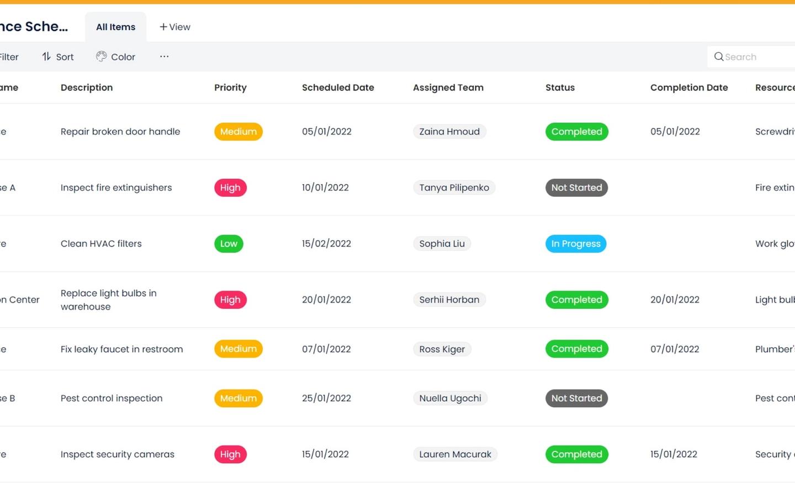The height and width of the screenshot is (496, 795).
Task: Click the Scheduled Date column header
Action: pyautogui.click(x=338, y=88)
